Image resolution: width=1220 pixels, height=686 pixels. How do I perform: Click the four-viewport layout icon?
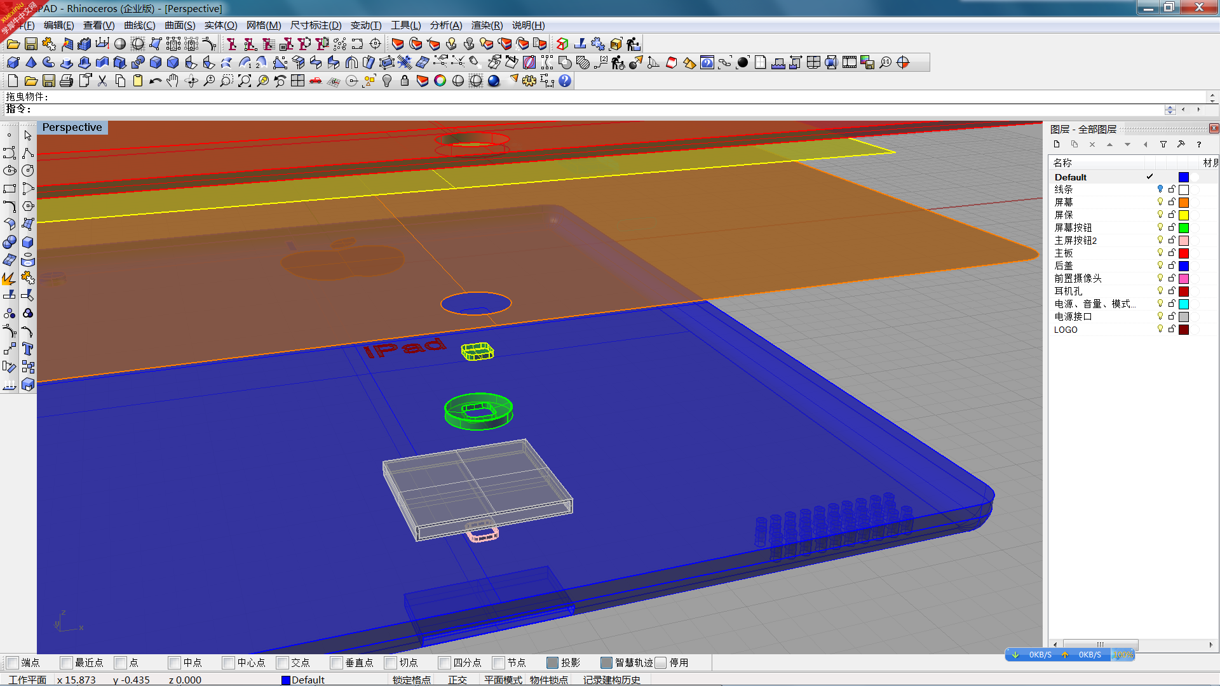point(298,81)
